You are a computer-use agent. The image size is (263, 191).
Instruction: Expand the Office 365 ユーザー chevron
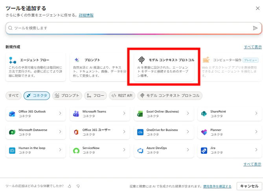124,132
